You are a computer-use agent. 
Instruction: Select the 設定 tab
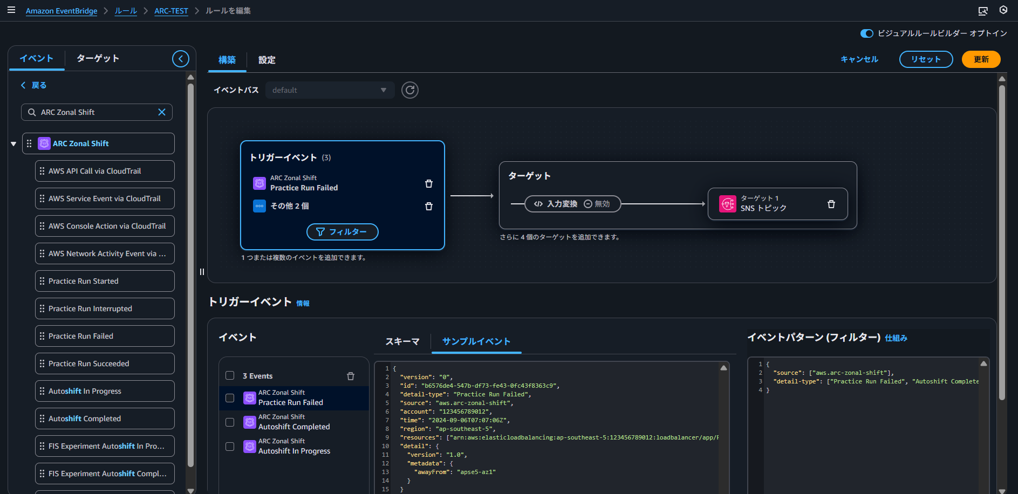coord(267,60)
